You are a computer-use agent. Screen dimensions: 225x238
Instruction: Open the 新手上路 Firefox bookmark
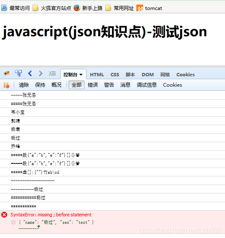pos(88,8)
